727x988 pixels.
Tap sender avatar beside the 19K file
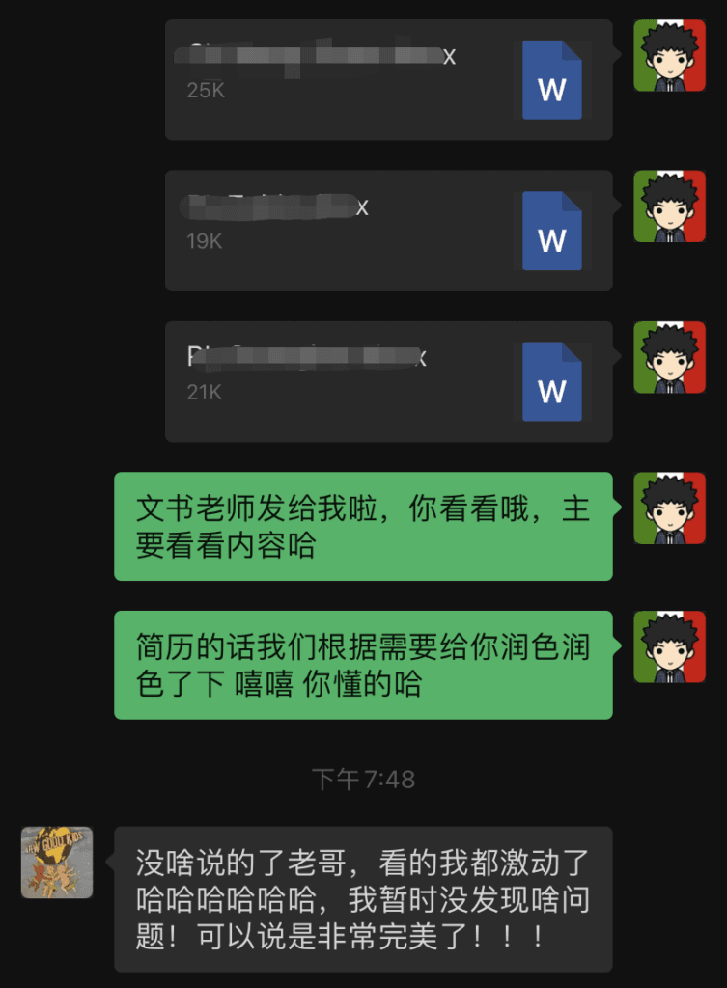click(x=670, y=206)
